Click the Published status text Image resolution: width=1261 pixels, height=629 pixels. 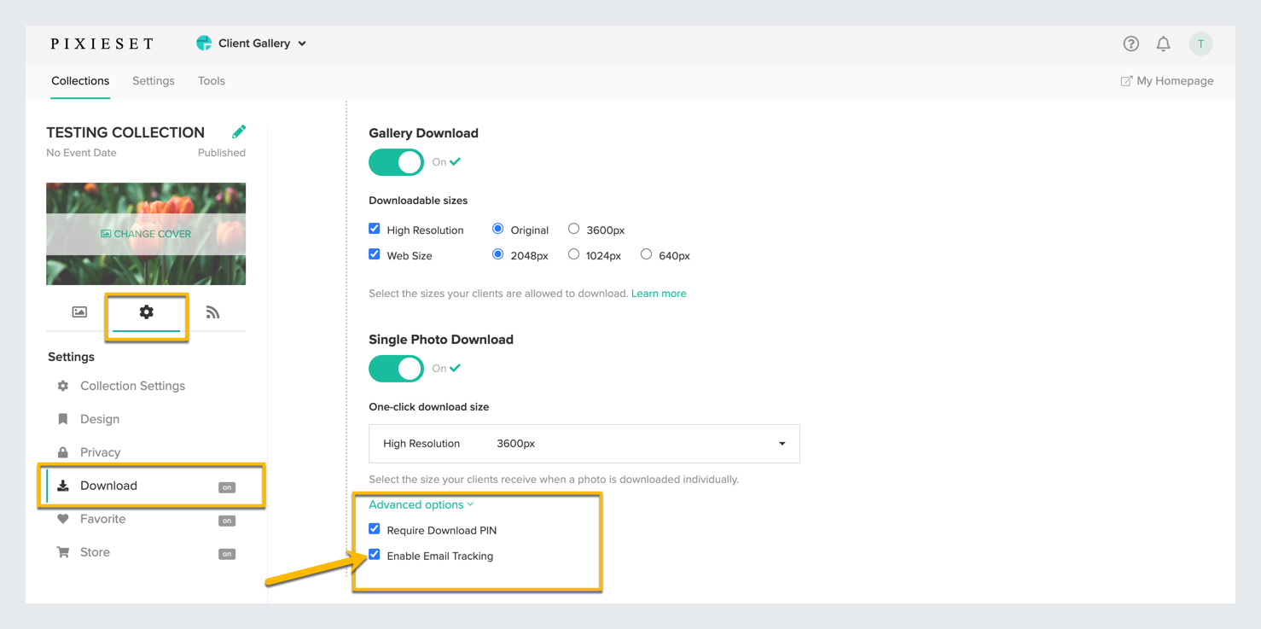(222, 153)
